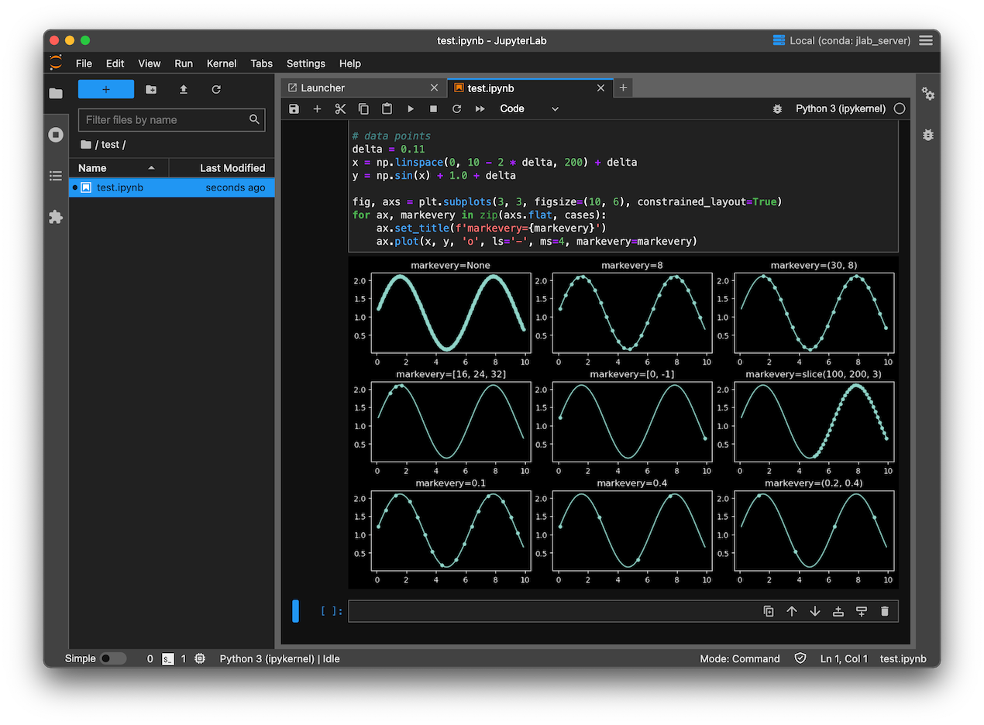Open the Kernel menu

222,64
